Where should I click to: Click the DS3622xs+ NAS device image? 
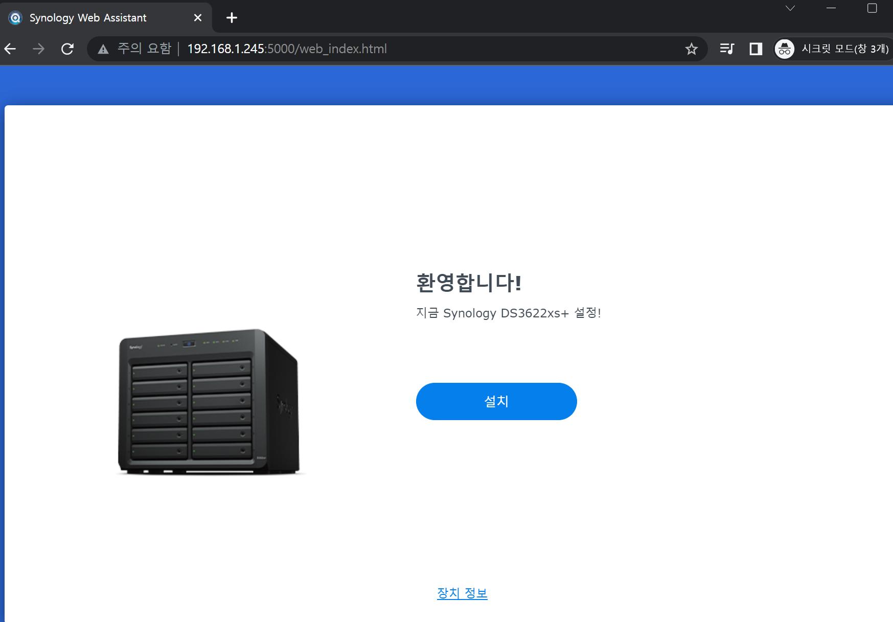pyautogui.click(x=209, y=402)
